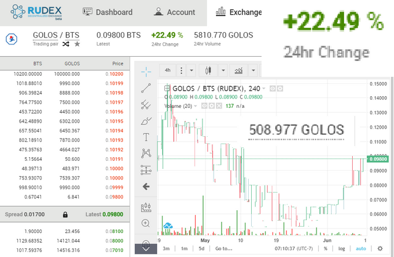Click the GOLOS column header in order book
This screenshot has width=394, height=257.
click(x=72, y=63)
